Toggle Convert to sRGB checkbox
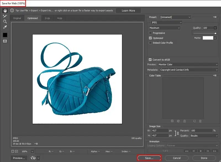 (150, 60)
